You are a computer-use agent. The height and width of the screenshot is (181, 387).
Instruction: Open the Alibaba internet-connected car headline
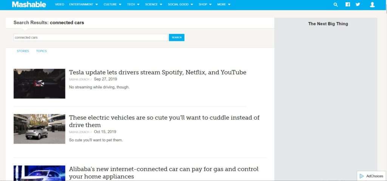point(164,173)
